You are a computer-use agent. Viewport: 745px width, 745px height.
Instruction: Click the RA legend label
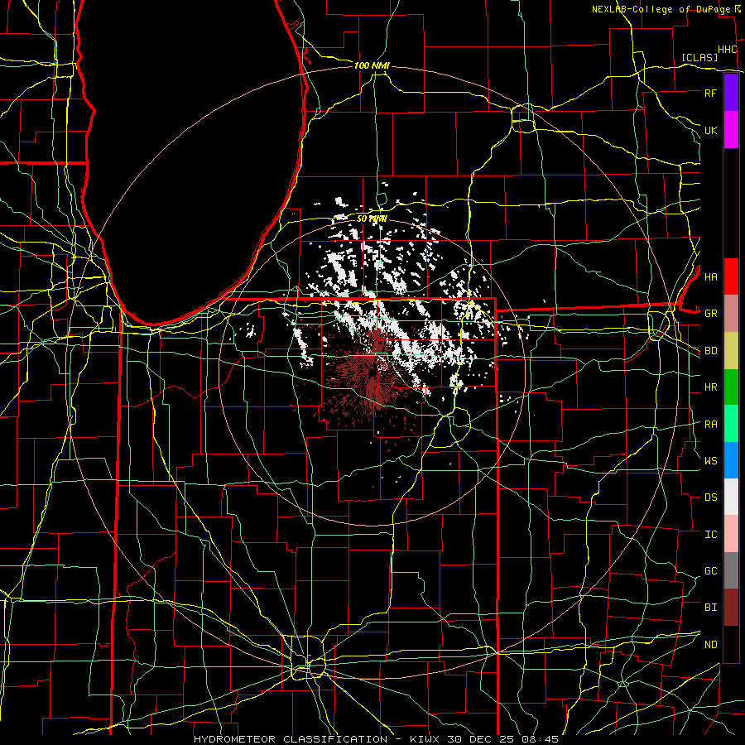coord(710,425)
